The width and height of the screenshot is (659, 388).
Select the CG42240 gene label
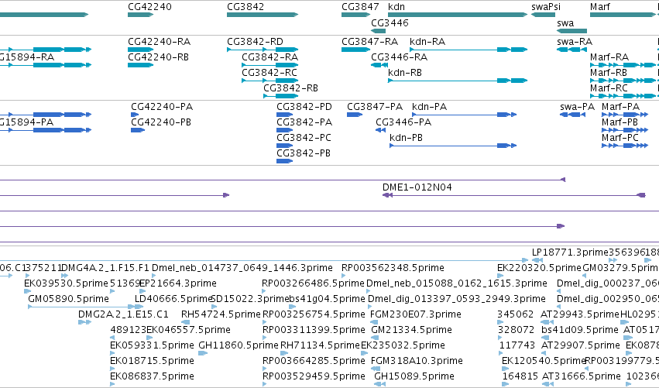pyautogui.click(x=149, y=7)
